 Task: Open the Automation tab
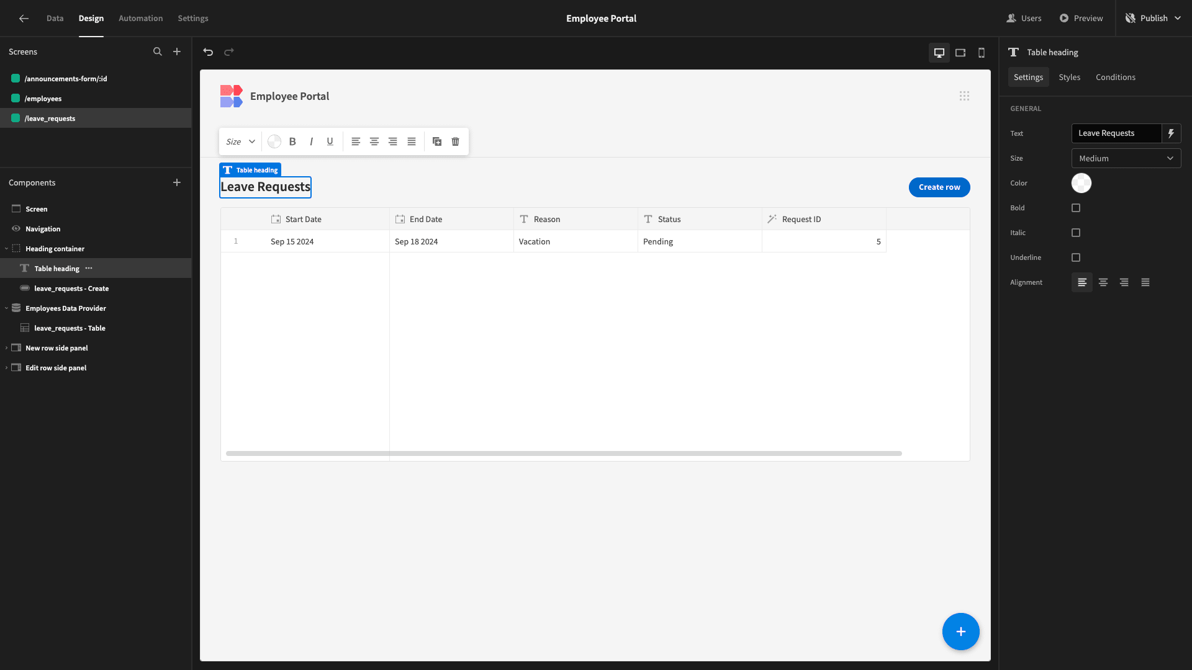[x=140, y=18]
